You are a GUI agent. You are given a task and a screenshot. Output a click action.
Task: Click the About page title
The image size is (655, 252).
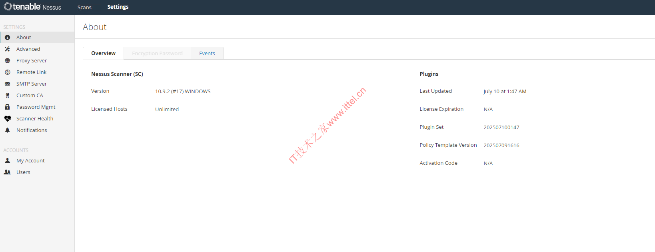coord(95,27)
